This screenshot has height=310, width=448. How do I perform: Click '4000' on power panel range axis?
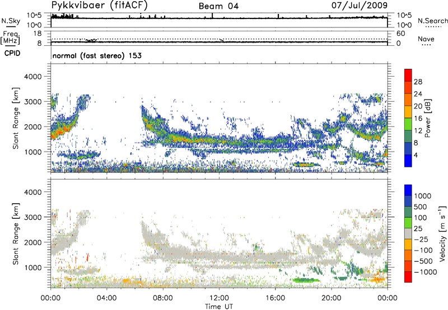pos(33,77)
